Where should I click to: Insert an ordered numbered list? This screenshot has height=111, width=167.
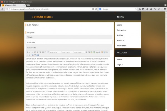tap(45, 52)
